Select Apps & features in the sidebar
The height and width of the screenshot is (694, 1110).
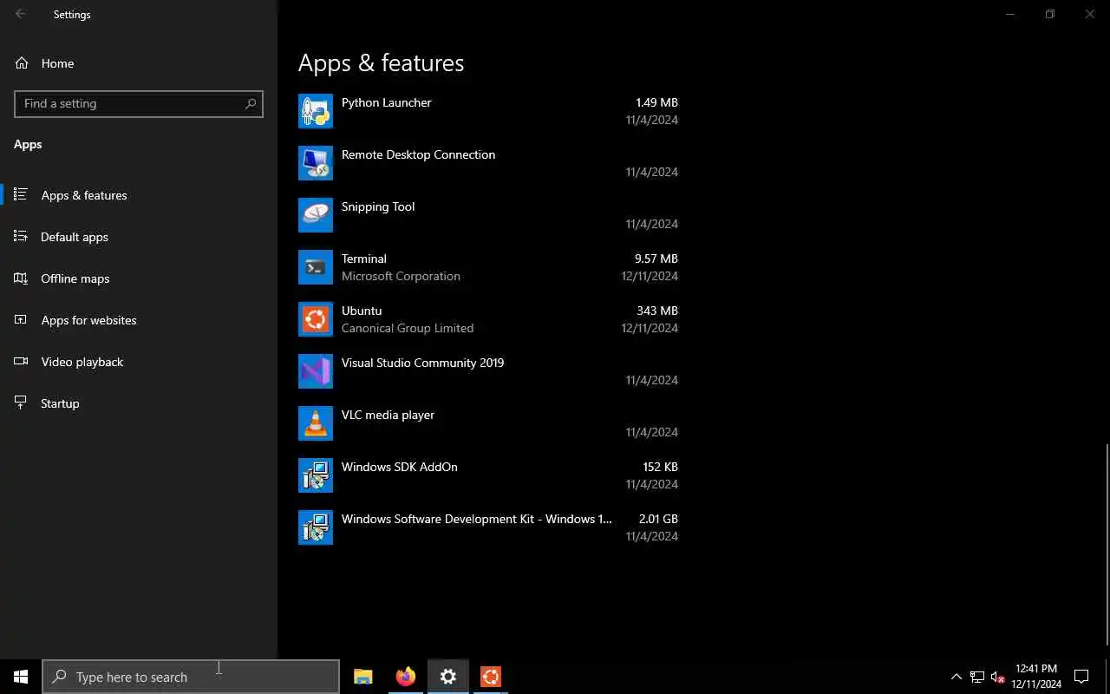139,195
